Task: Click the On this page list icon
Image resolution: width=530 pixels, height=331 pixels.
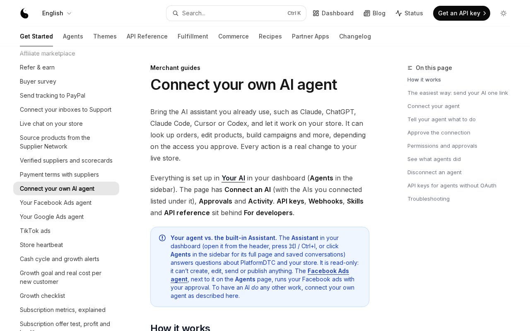Action: 410,68
